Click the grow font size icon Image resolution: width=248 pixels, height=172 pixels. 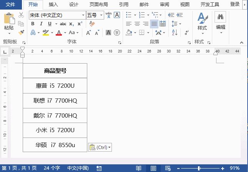[88, 33]
